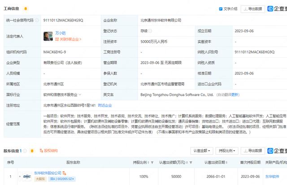The width and height of the screenshot is (287, 185).
Task: Click registered address 北京市通州区水仙西路89号1层141
Action: (70, 105)
